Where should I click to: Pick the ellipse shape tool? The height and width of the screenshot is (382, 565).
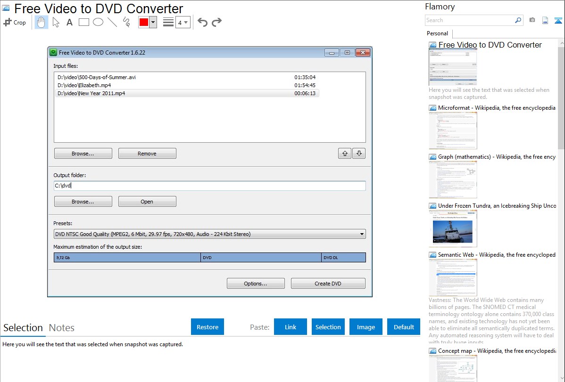[x=98, y=22]
